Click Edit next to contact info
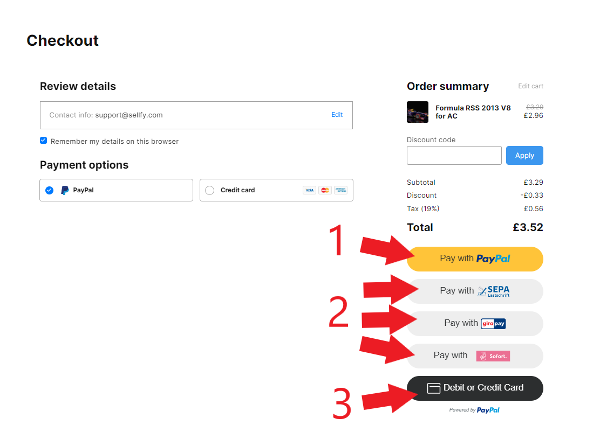 (337, 115)
